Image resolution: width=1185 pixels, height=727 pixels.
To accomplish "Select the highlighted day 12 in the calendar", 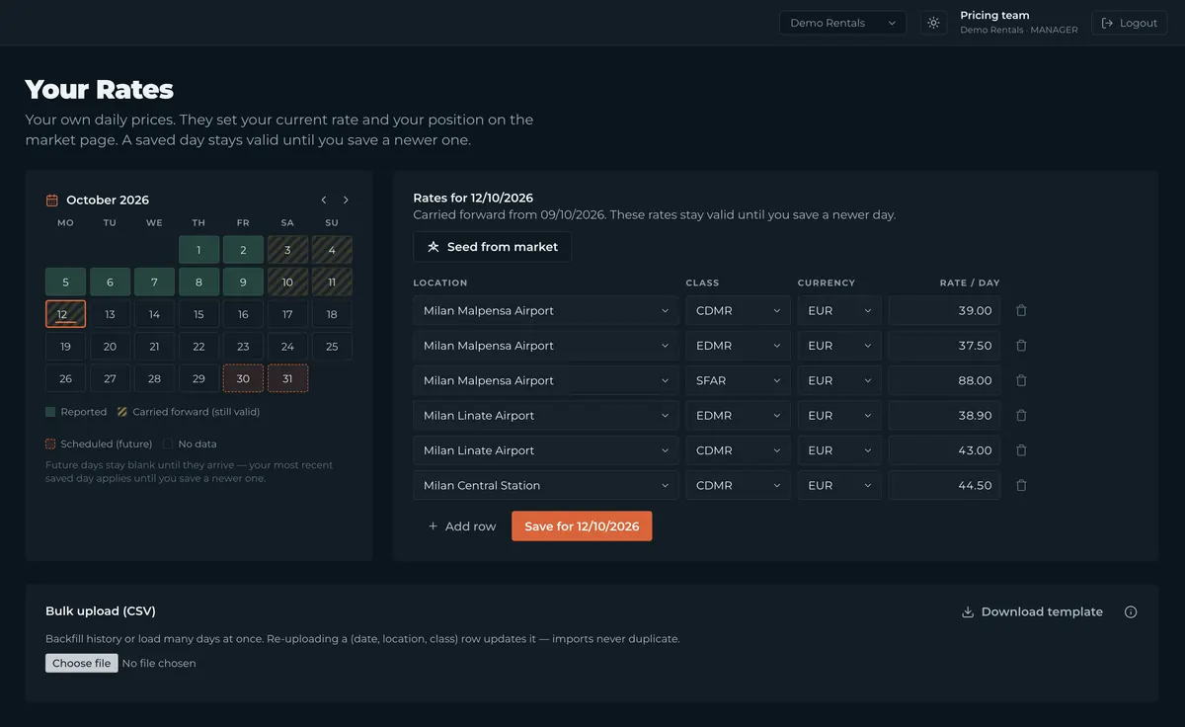I will [x=65, y=314].
